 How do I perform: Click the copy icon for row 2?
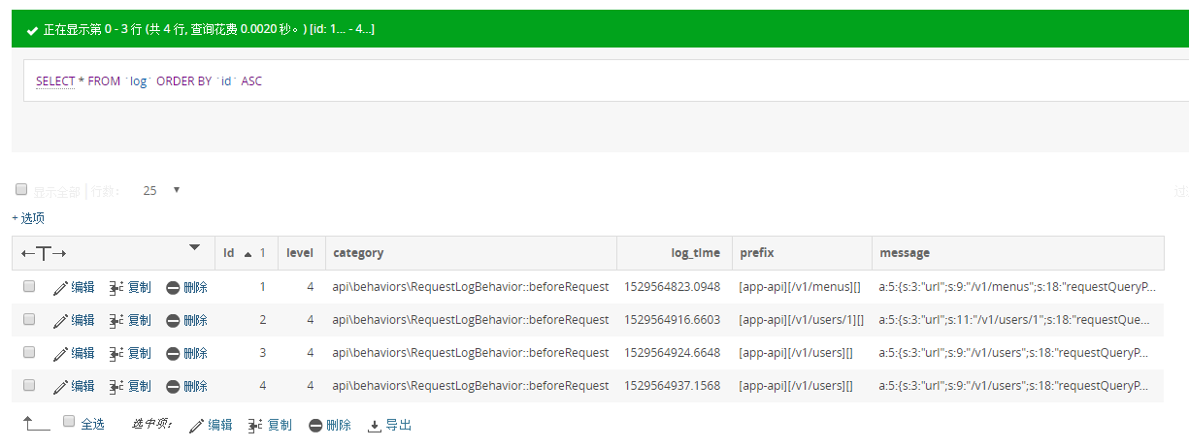117,320
